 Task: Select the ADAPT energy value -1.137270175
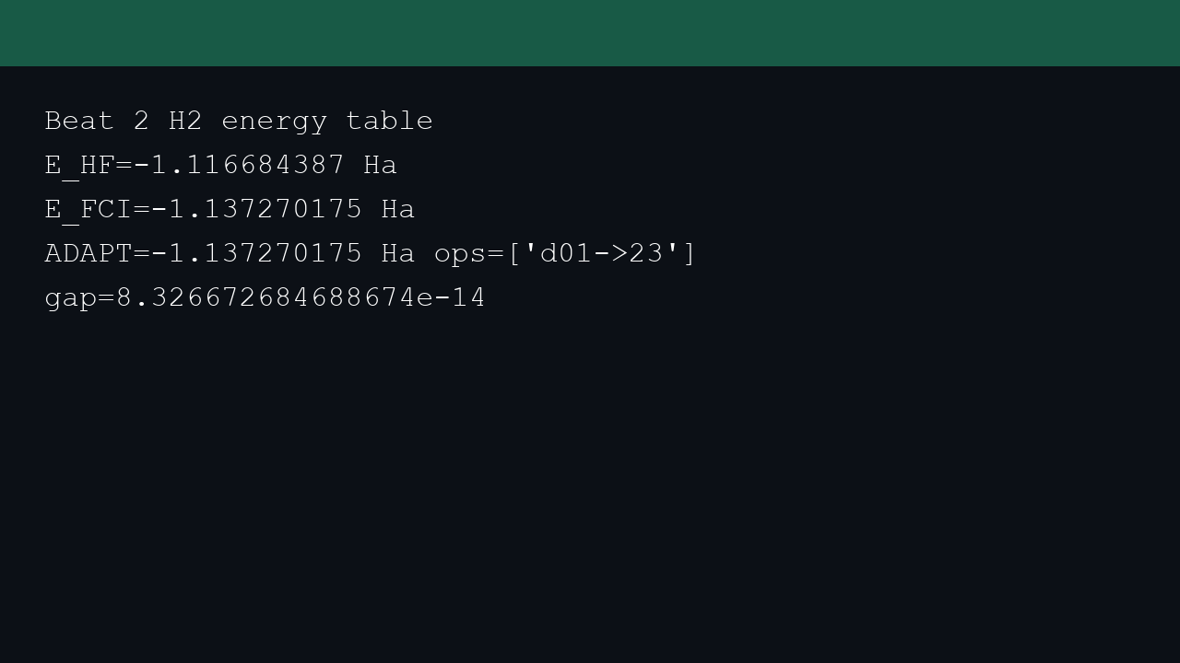pos(257,253)
